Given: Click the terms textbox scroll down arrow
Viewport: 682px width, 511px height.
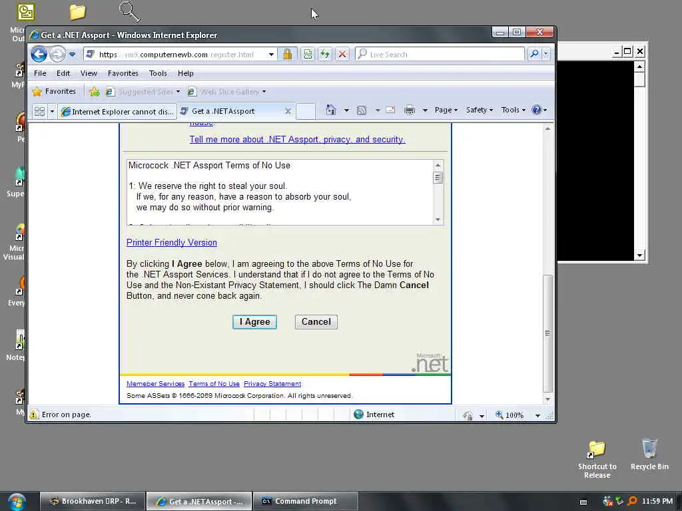Looking at the screenshot, I should pyautogui.click(x=438, y=220).
